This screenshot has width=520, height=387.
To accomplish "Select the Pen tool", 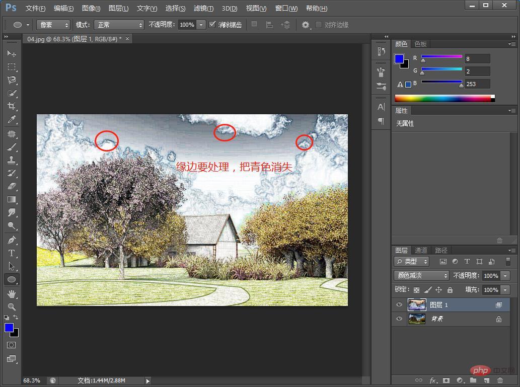I will coord(12,240).
